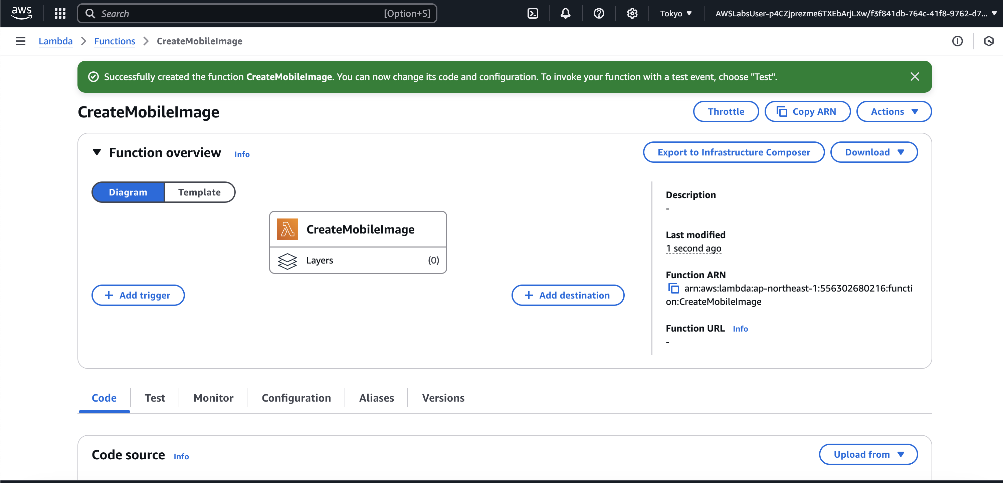Click the Layers stack icon

click(x=287, y=261)
